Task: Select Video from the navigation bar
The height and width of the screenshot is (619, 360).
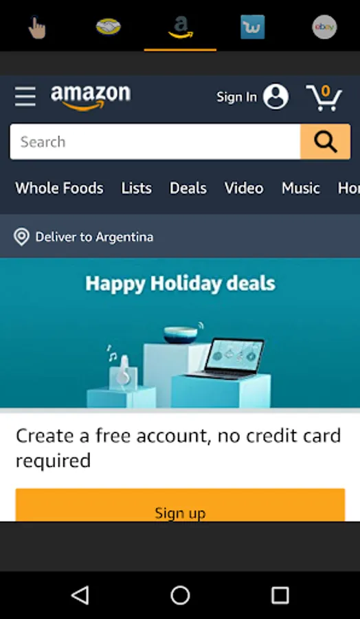Action: 244,188
